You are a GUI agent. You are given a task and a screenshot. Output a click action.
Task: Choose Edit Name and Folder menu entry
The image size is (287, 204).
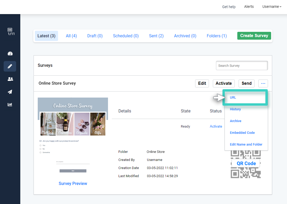click(x=246, y=144)
